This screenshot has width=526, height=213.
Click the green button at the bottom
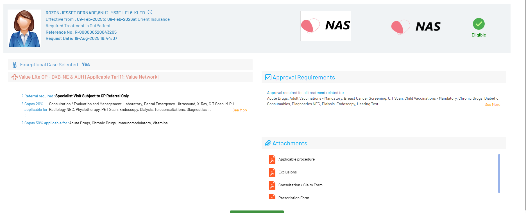coord(257,212)
